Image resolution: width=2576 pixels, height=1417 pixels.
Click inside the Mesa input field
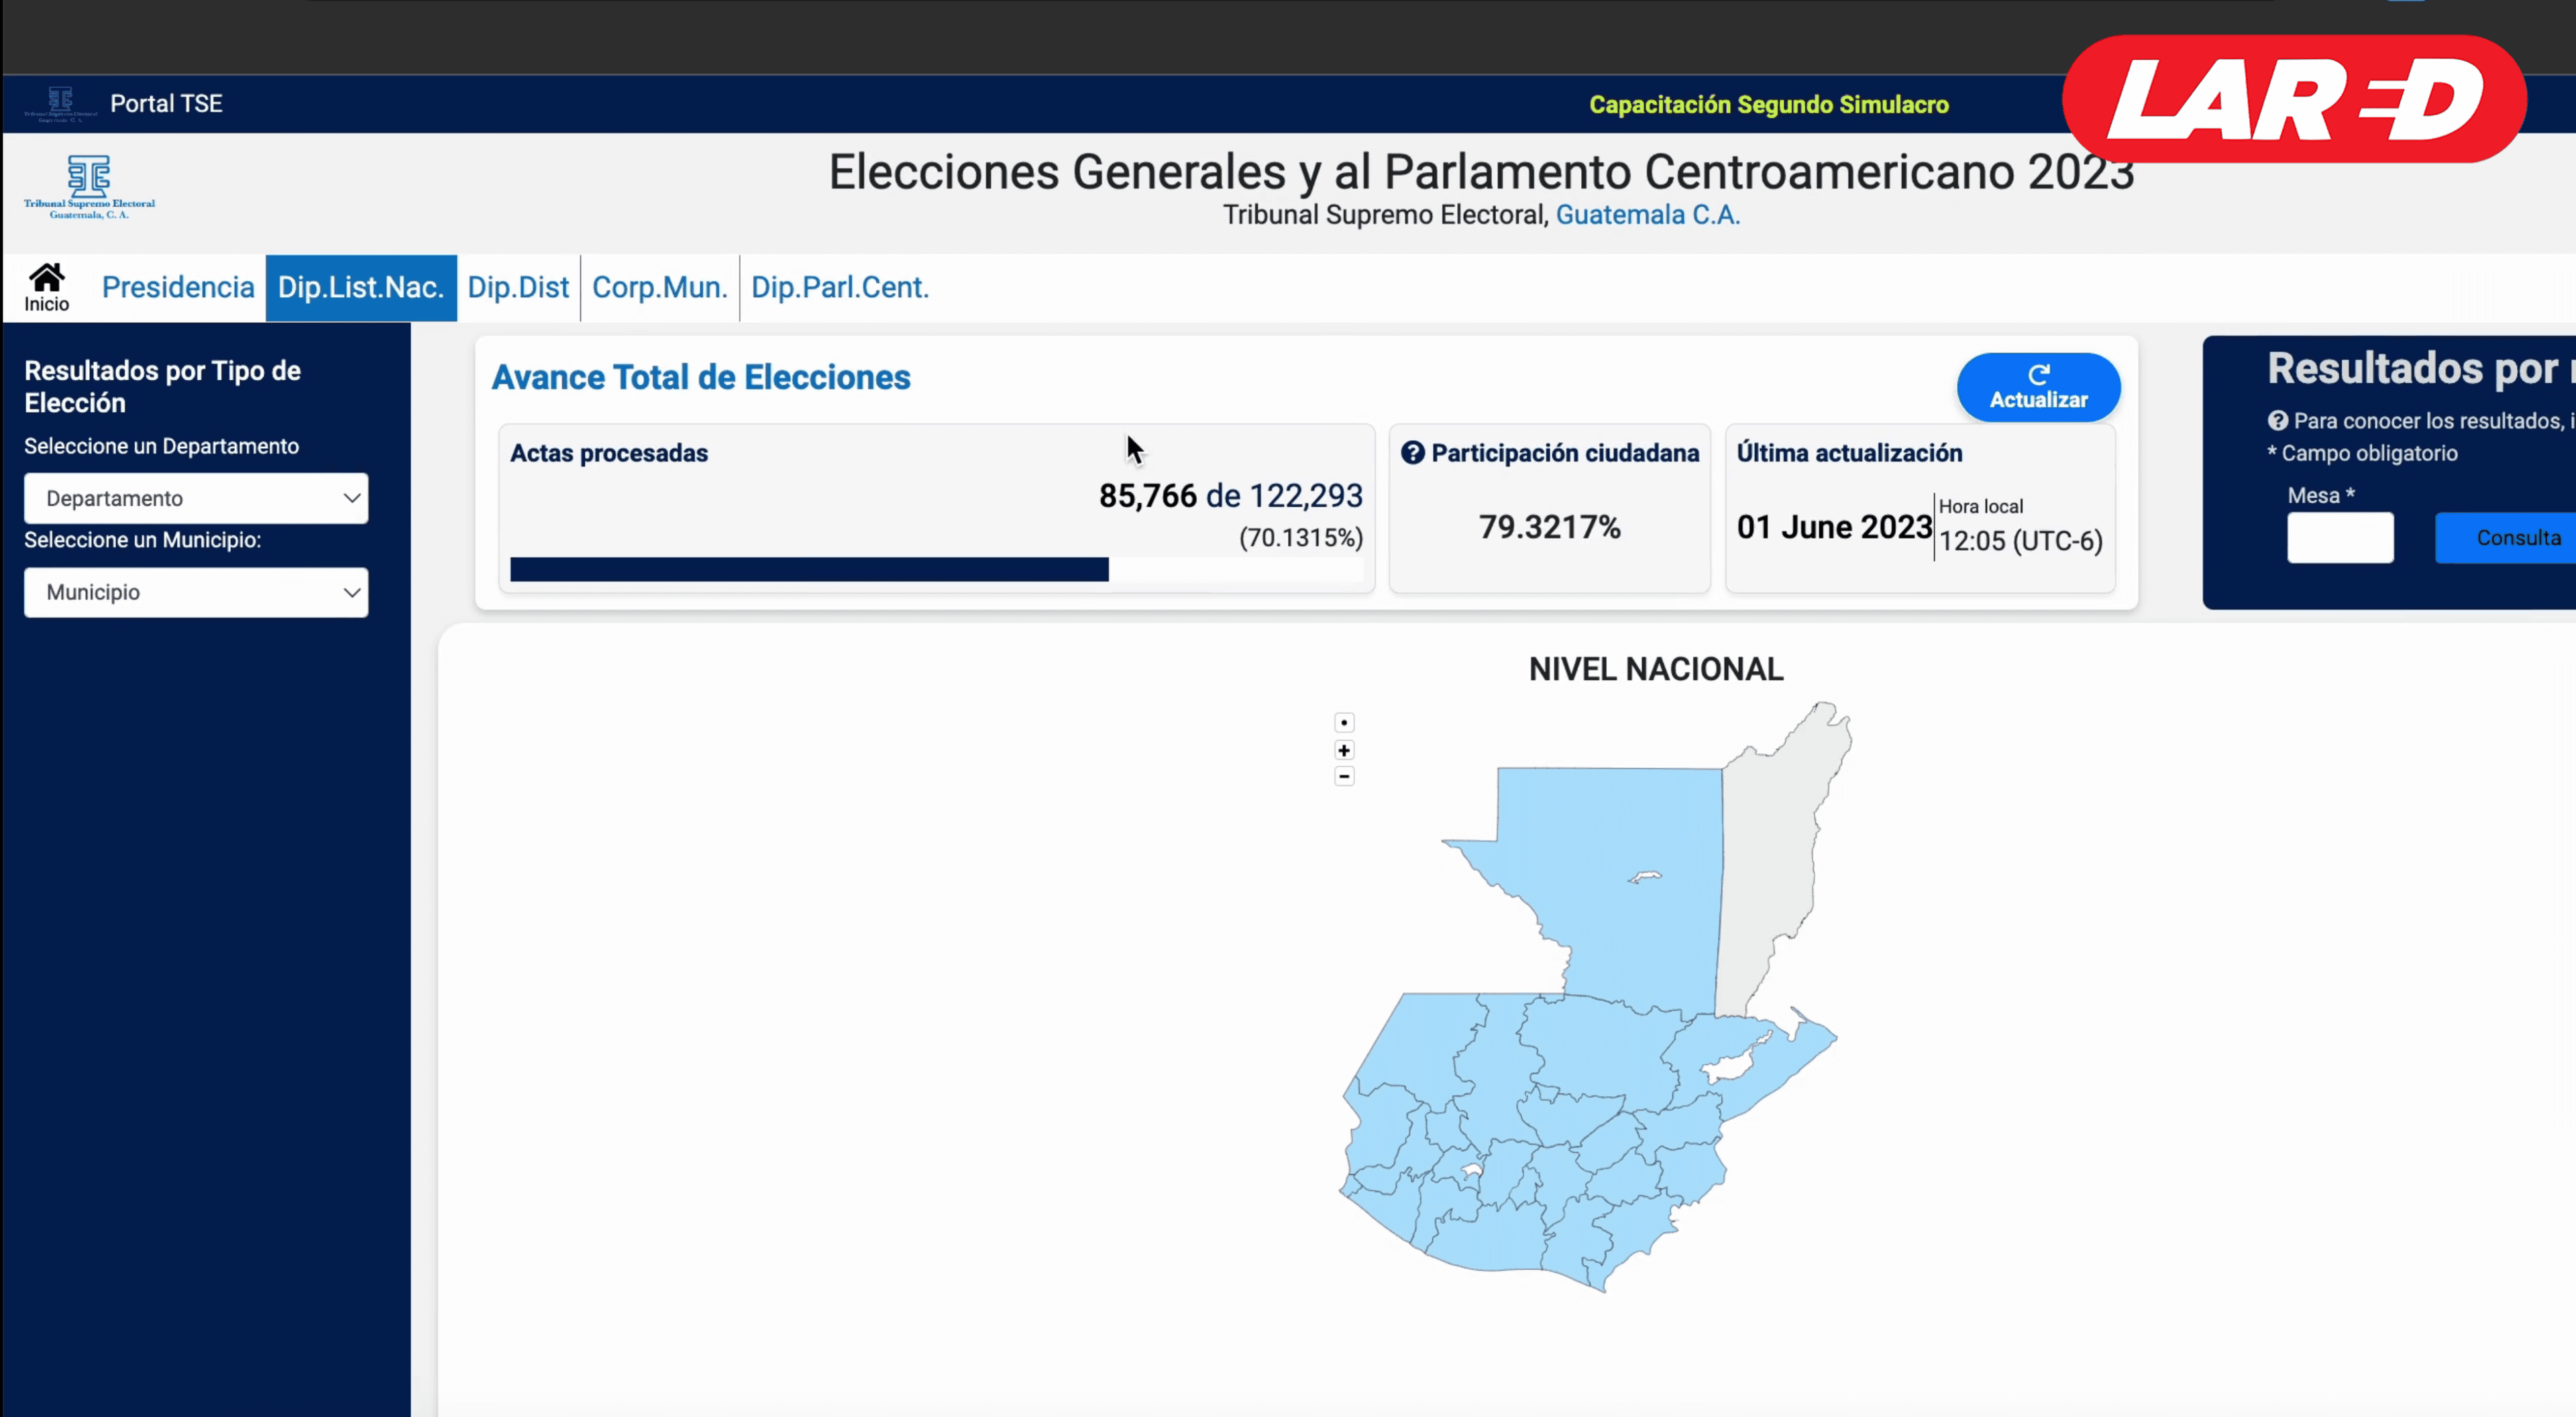2340,537
